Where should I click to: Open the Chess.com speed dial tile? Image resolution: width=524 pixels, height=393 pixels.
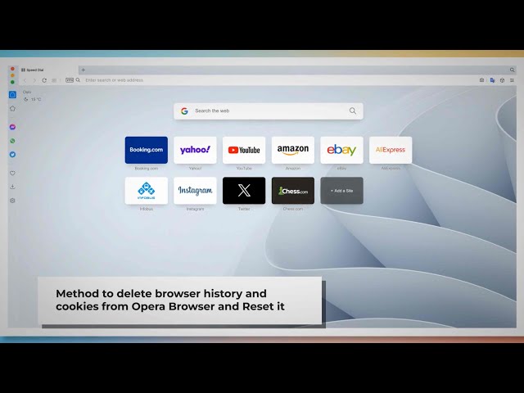[293, 191]
